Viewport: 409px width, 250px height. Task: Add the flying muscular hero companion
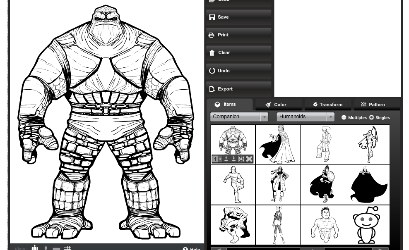(322, 225)
